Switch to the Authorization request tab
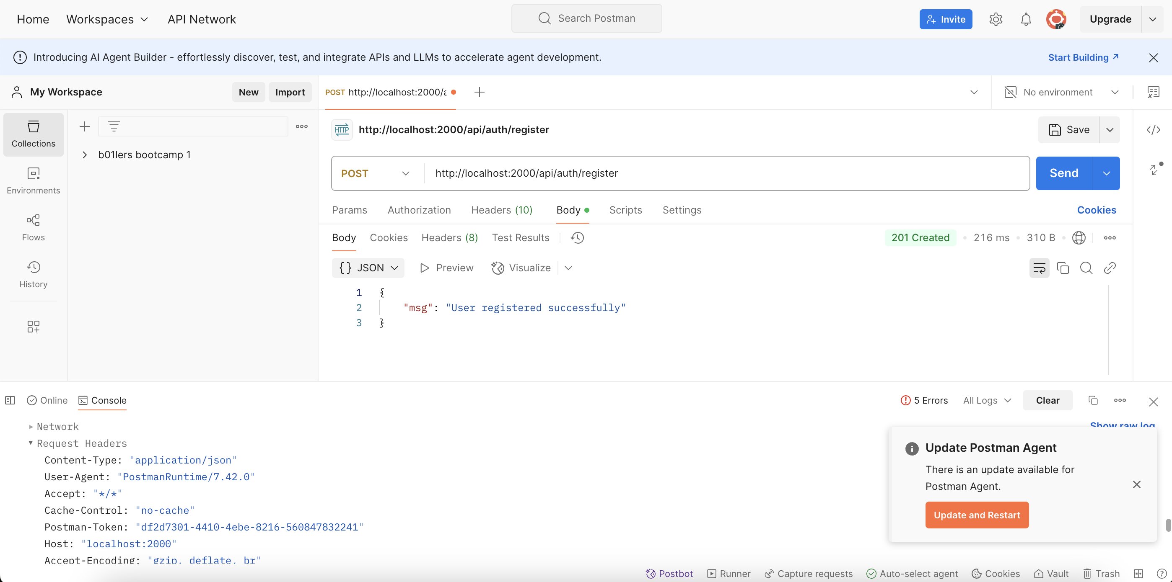Viewport: 1172px width, 582px height. click(419, 210)
